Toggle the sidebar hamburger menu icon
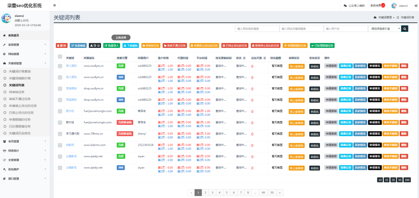Viewport: 419px width, 198px height. pos(55,5)
